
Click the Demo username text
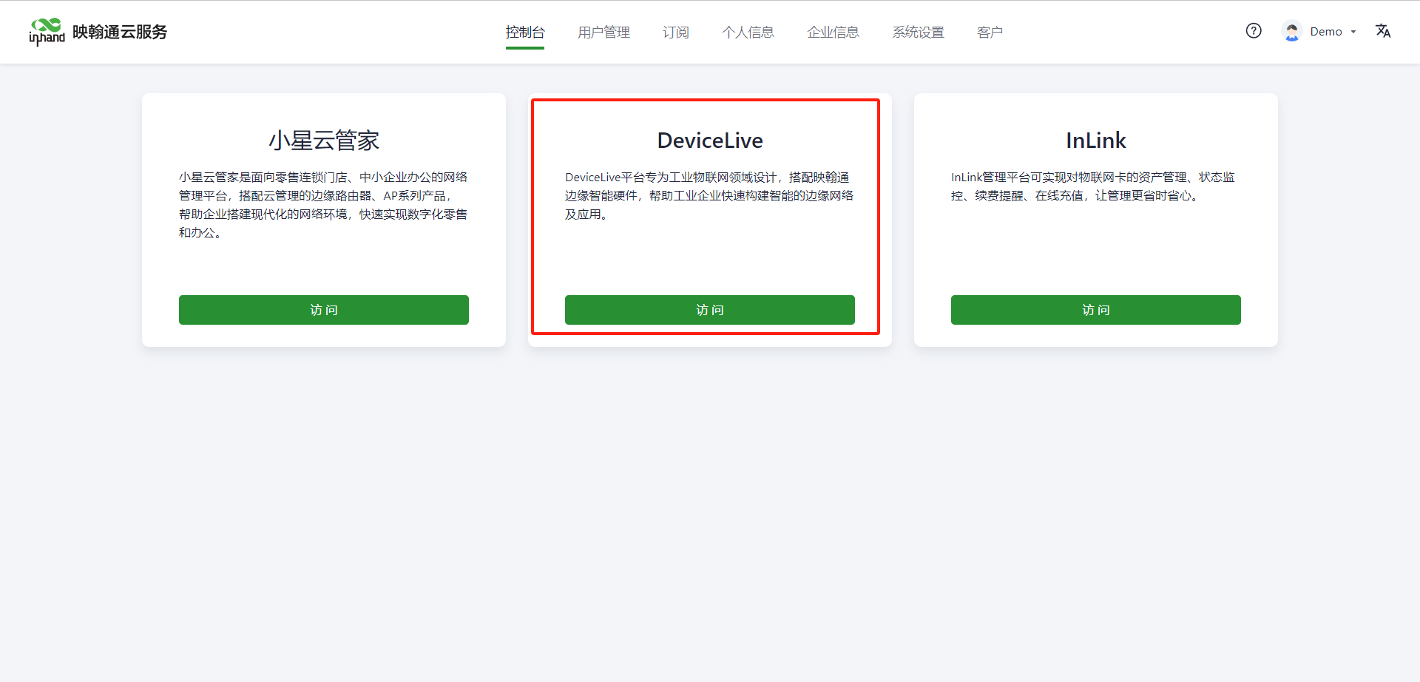(1326, 32)
